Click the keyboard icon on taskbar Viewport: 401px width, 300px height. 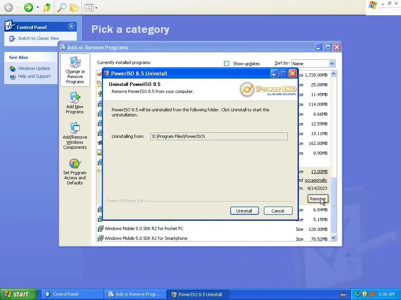343,295
